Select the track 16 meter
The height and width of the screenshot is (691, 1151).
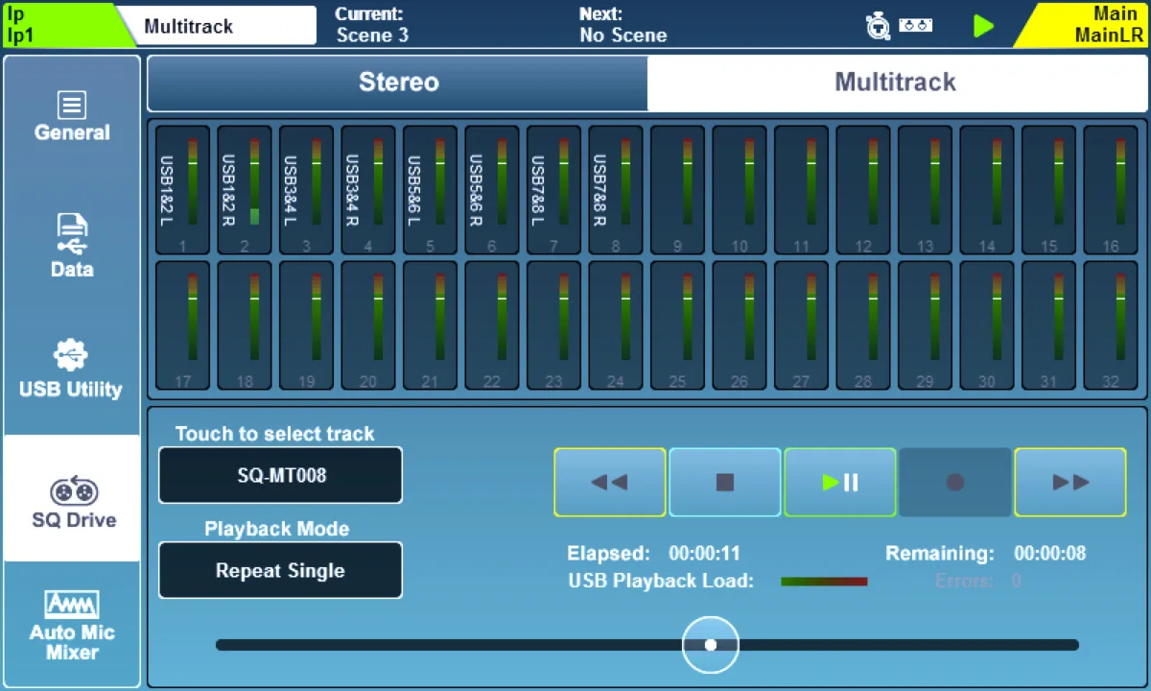tap(1111, 190)
